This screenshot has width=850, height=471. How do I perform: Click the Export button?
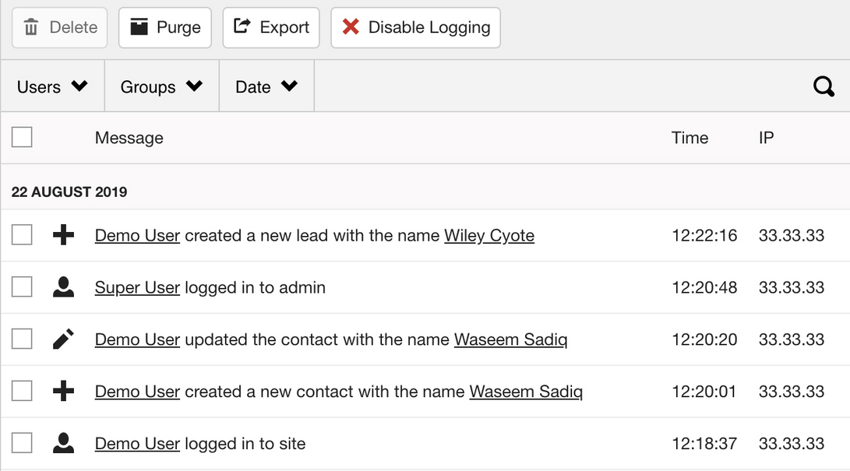(x=271, y=27)
